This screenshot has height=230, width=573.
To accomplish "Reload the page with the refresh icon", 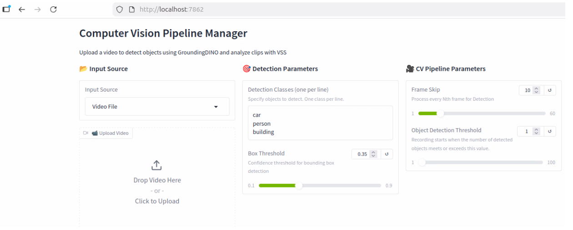I will point(53,10).
